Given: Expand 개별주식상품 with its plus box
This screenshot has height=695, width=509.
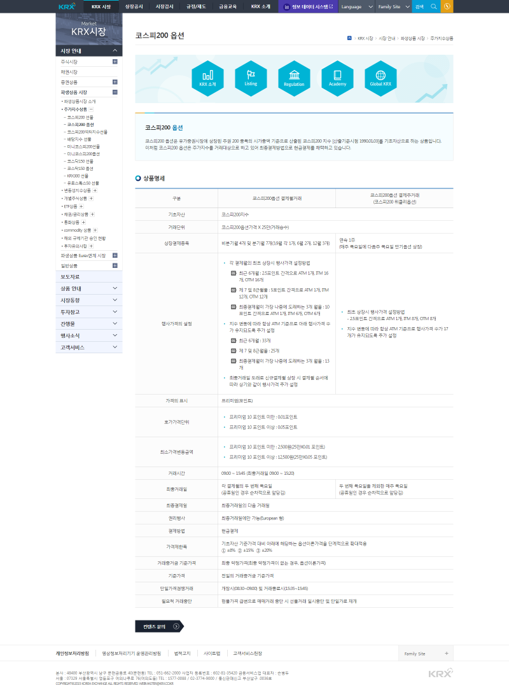Looking at the screenshot, I should 91,199.
